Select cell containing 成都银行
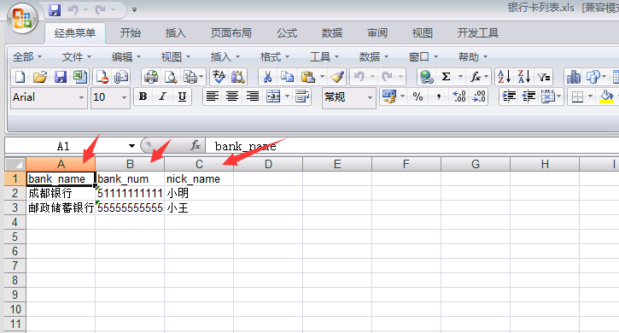Screen dimensions: 619x333 pos(61,193)
